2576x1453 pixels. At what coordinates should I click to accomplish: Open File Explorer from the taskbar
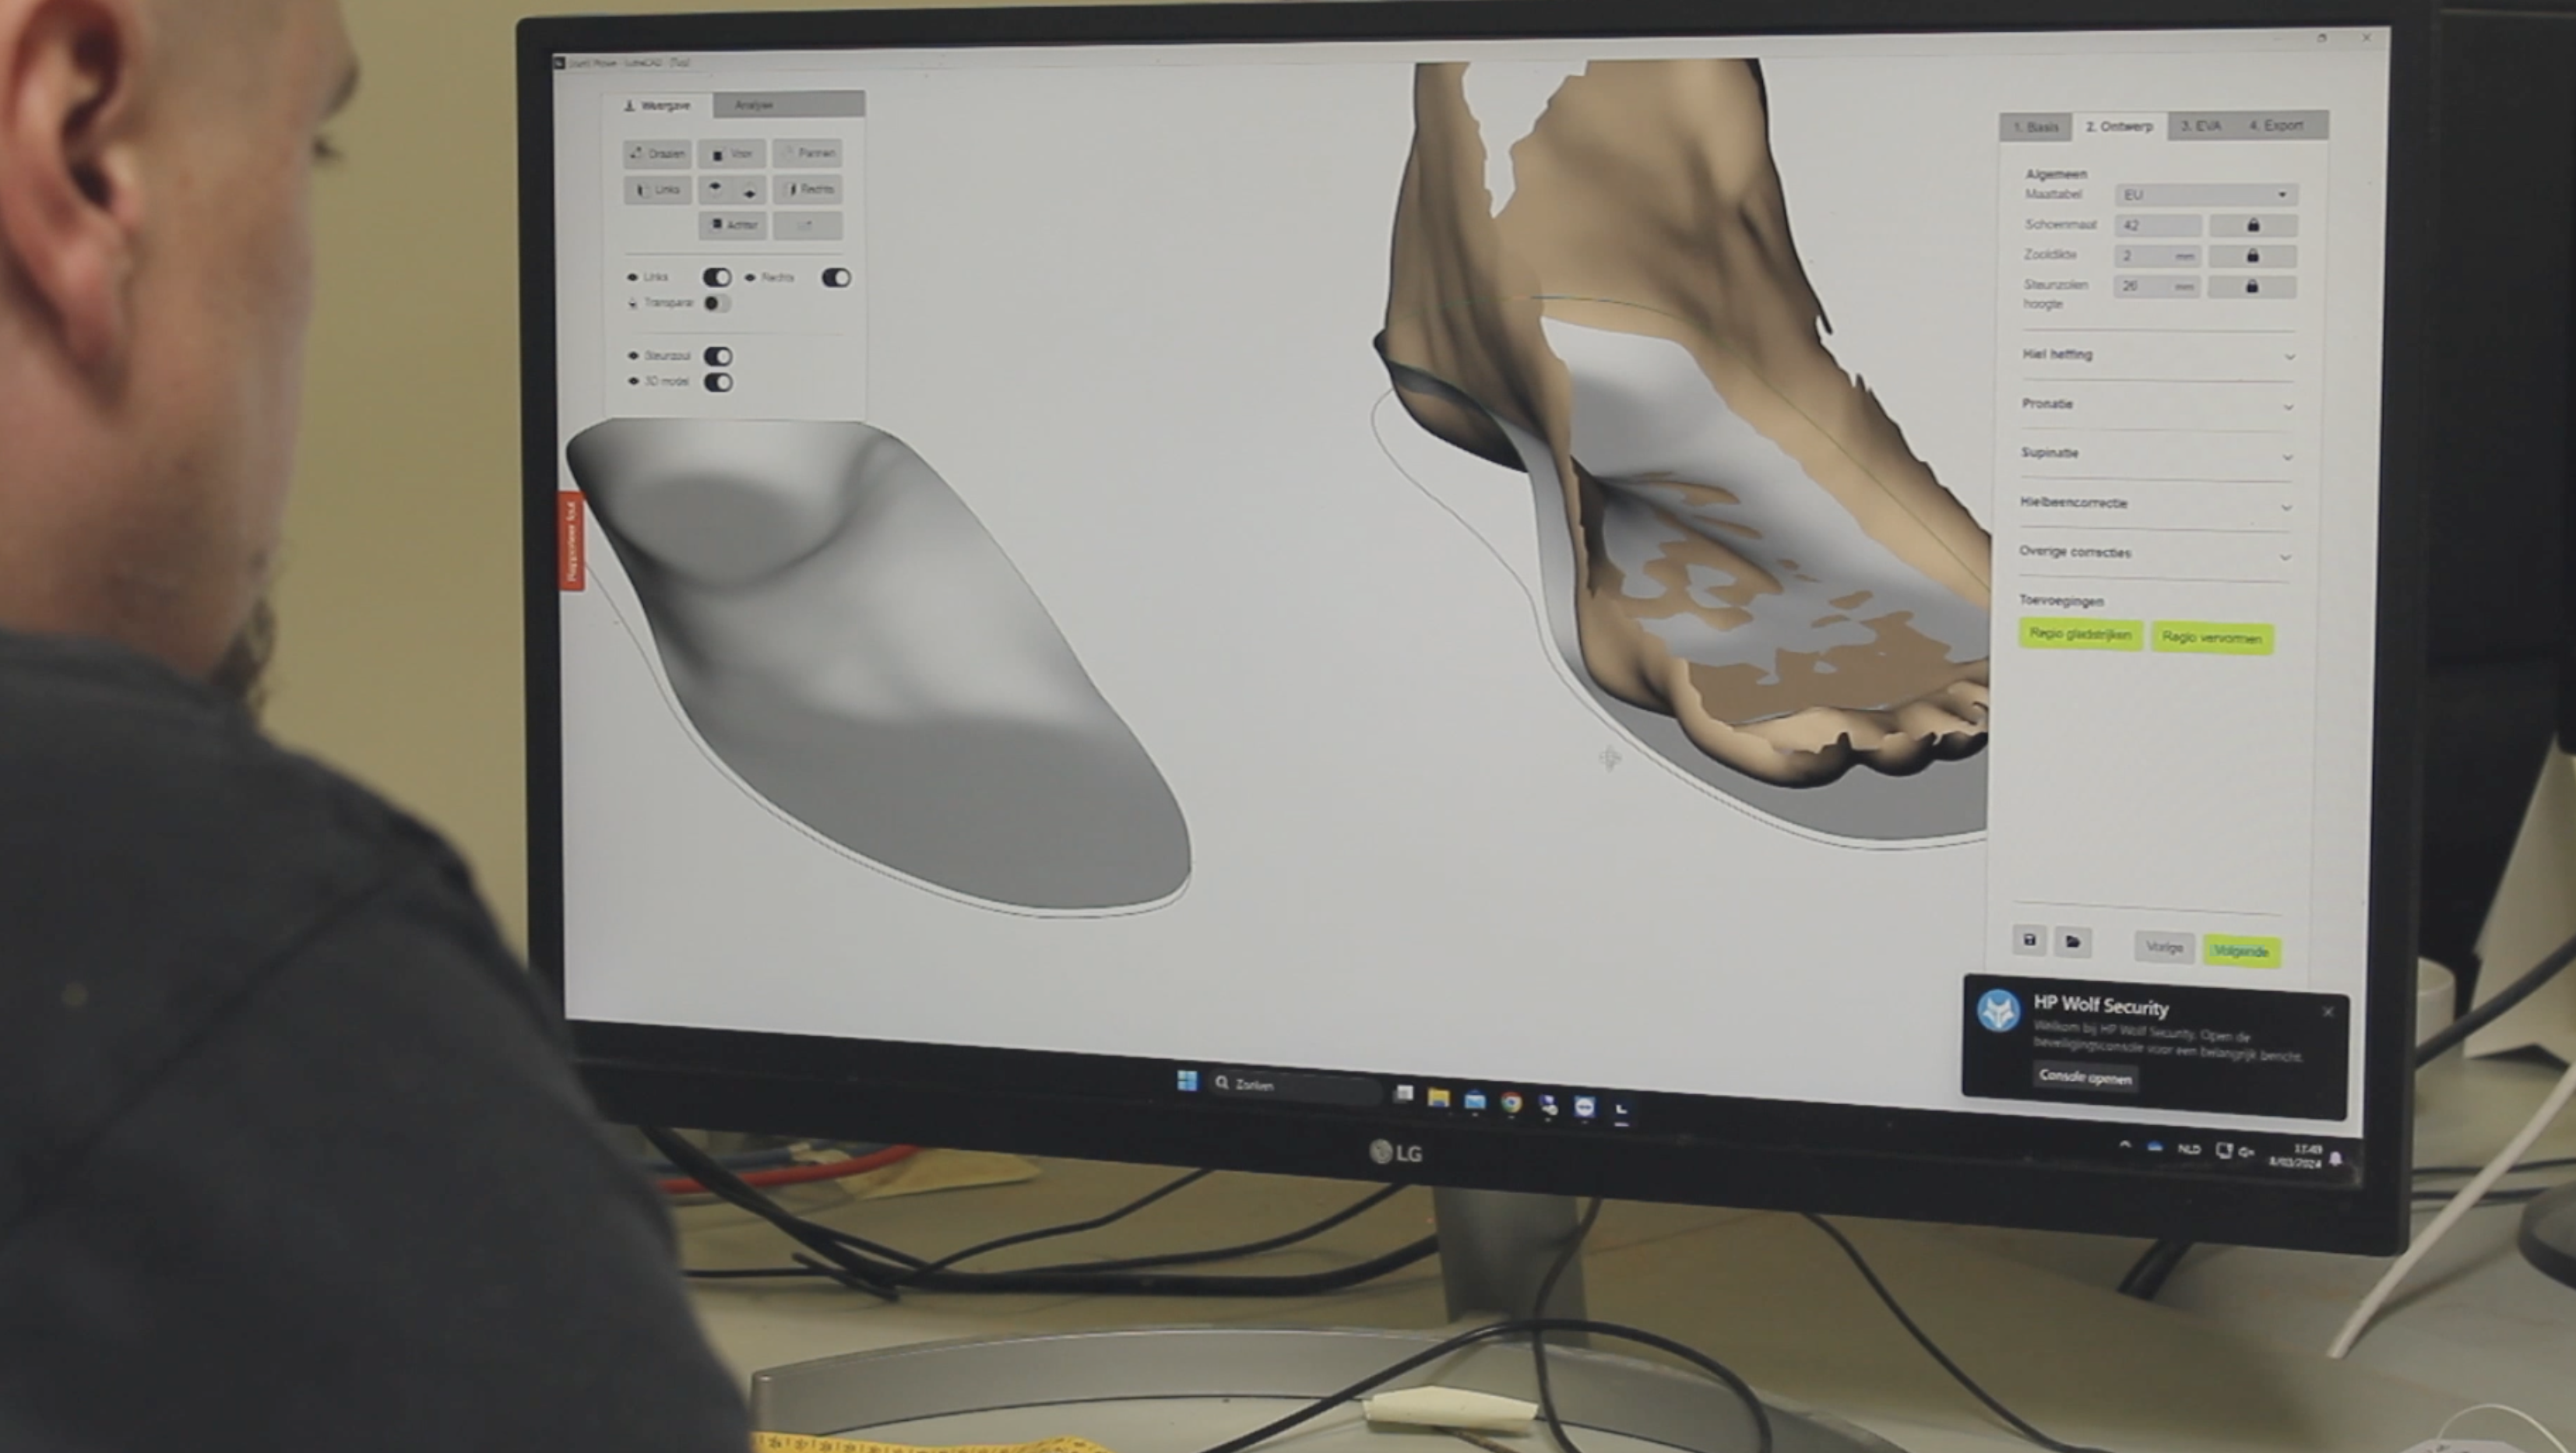[1438, 1098]
